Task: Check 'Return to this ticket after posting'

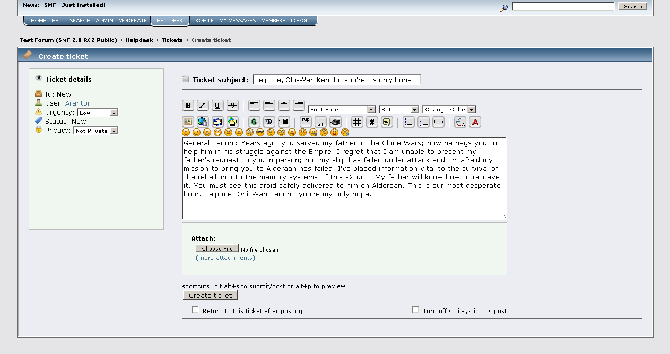Action: [x=195, y=309]
